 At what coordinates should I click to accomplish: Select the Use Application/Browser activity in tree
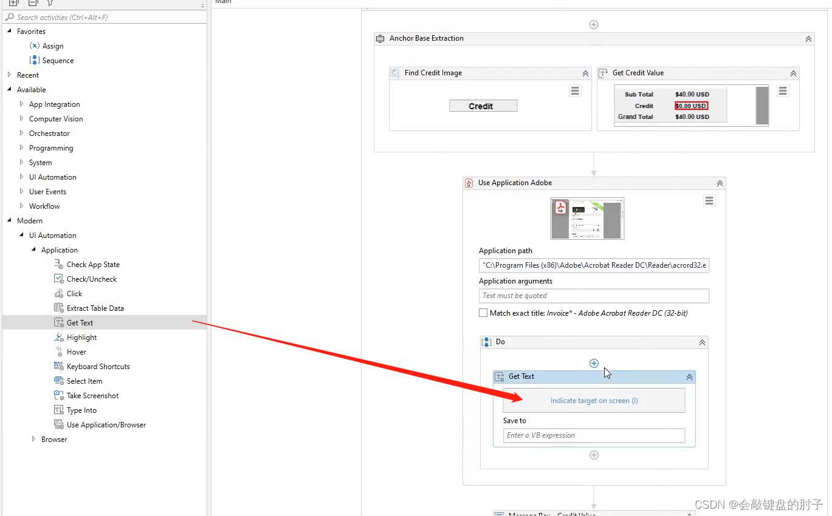[106, 425]
